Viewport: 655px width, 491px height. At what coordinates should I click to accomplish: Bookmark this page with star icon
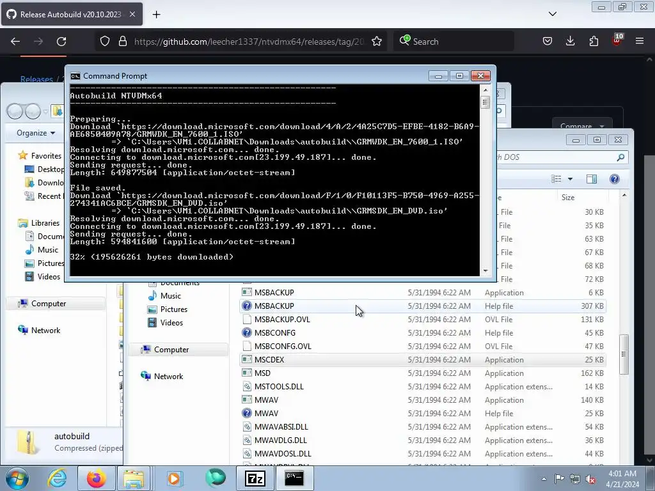pyautogui.click(x=377, y=42)
